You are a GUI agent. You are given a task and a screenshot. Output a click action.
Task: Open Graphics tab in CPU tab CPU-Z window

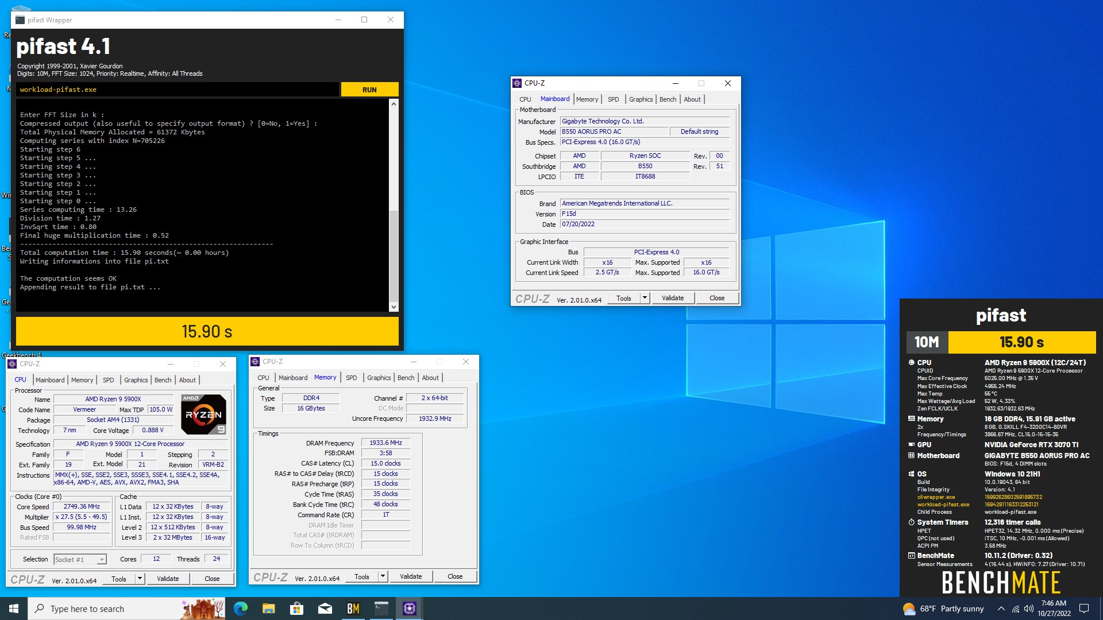coord(136,380)
